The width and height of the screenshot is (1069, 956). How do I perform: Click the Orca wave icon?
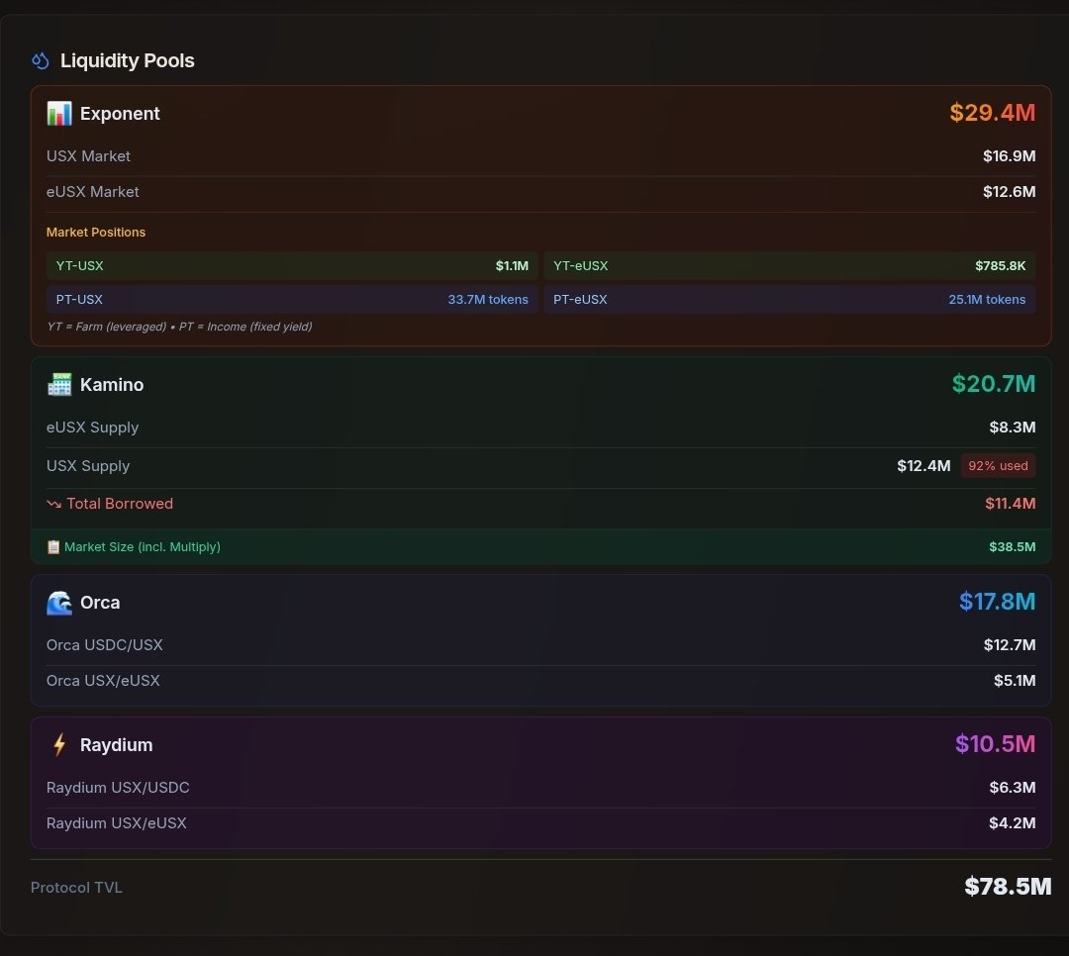(x=59, y=603)
